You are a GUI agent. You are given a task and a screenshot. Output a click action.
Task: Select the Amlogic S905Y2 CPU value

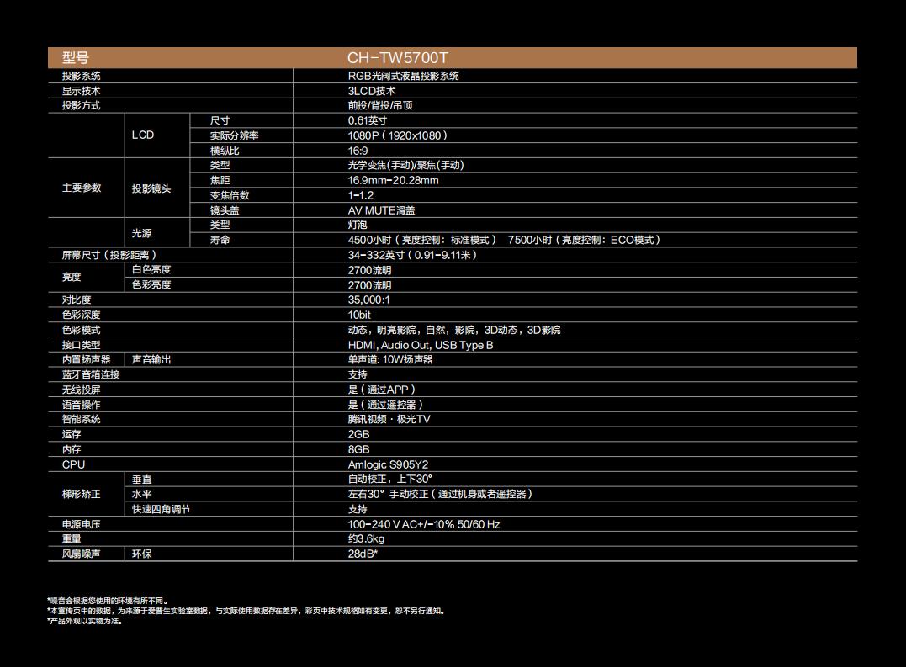click(389, 464)
